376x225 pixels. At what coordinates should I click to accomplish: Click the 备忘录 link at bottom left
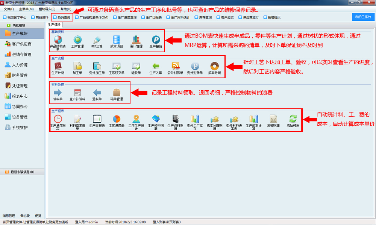point(25,216)
